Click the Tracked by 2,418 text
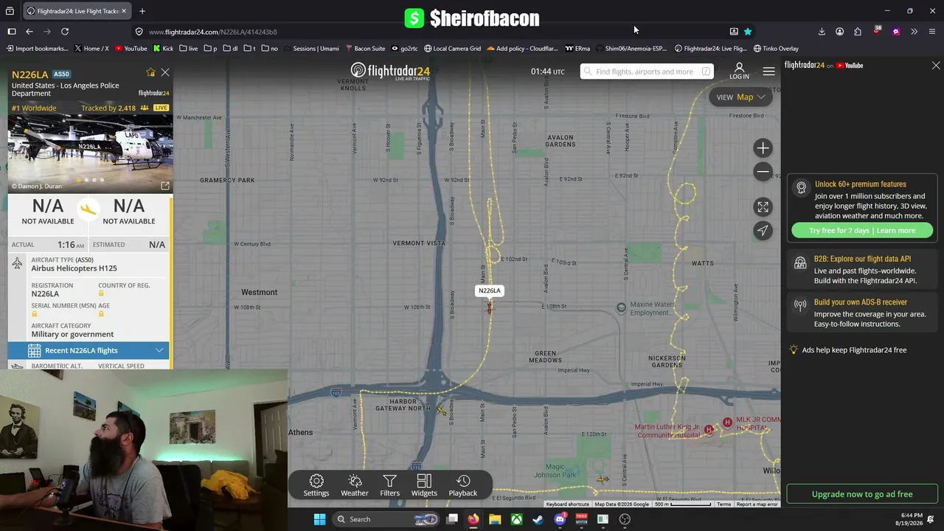 pos(108,108)
